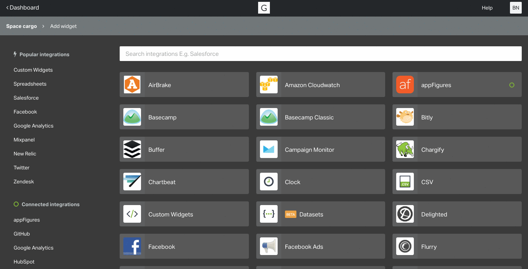This screenshot has width=528, height=269.
Task: Click the AirBrake logo icon
Action: pos(132,85)
